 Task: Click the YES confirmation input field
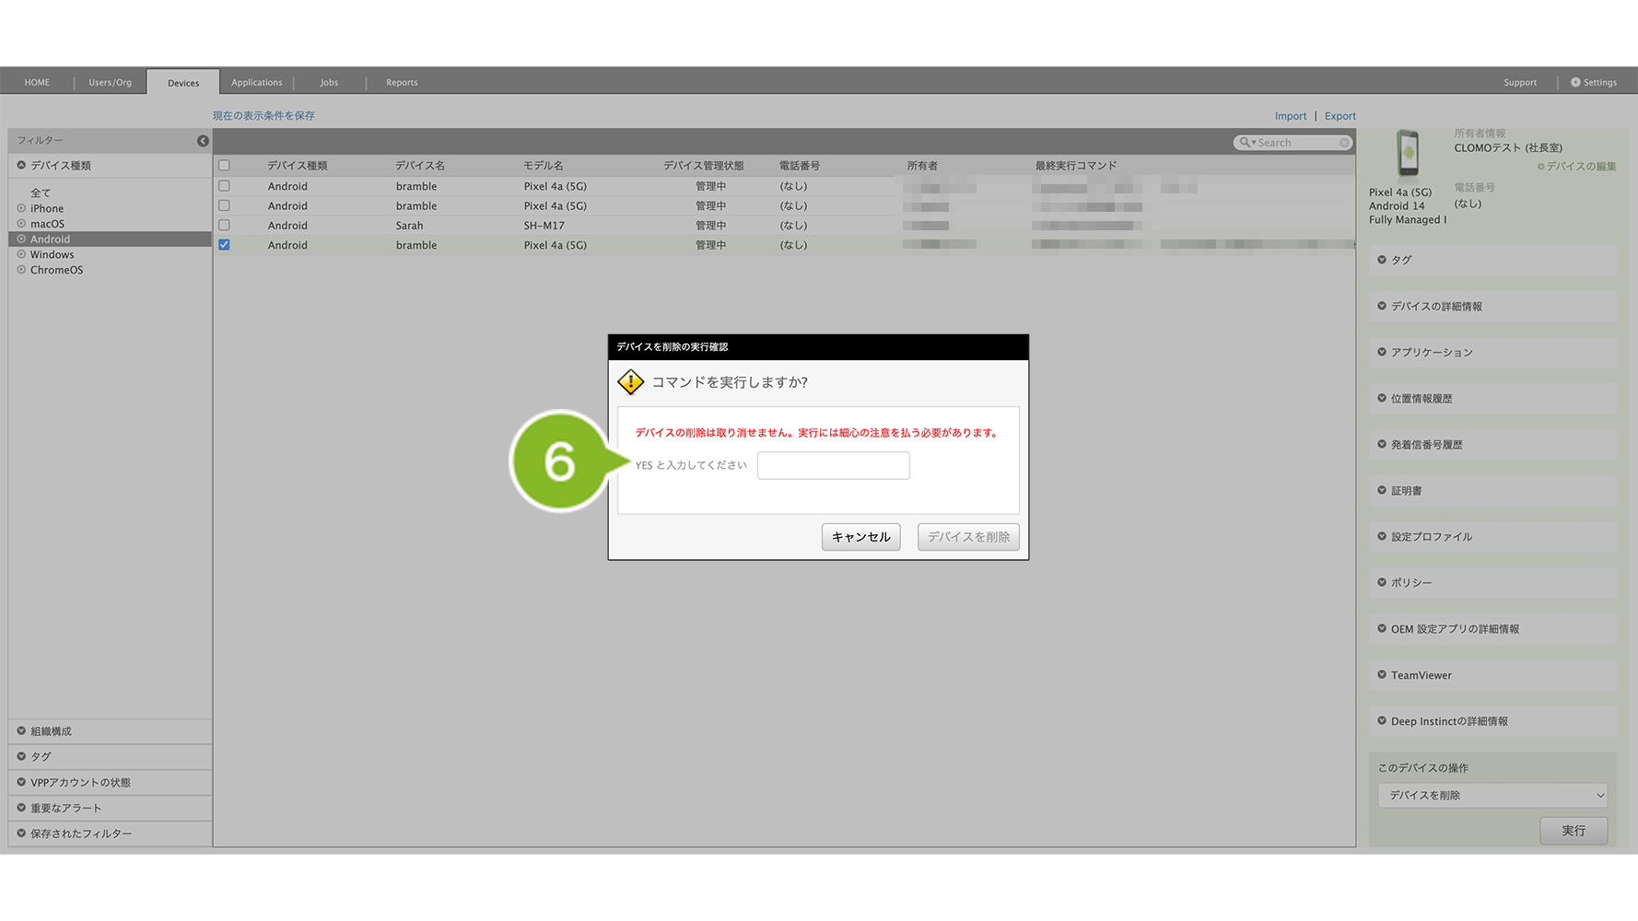coord(833,466)
